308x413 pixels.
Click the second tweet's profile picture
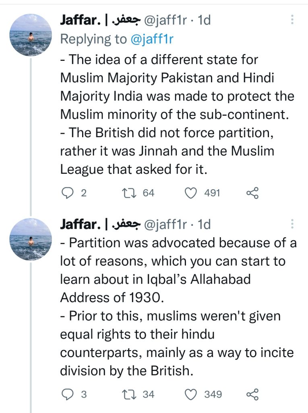[x=31, y=239]
